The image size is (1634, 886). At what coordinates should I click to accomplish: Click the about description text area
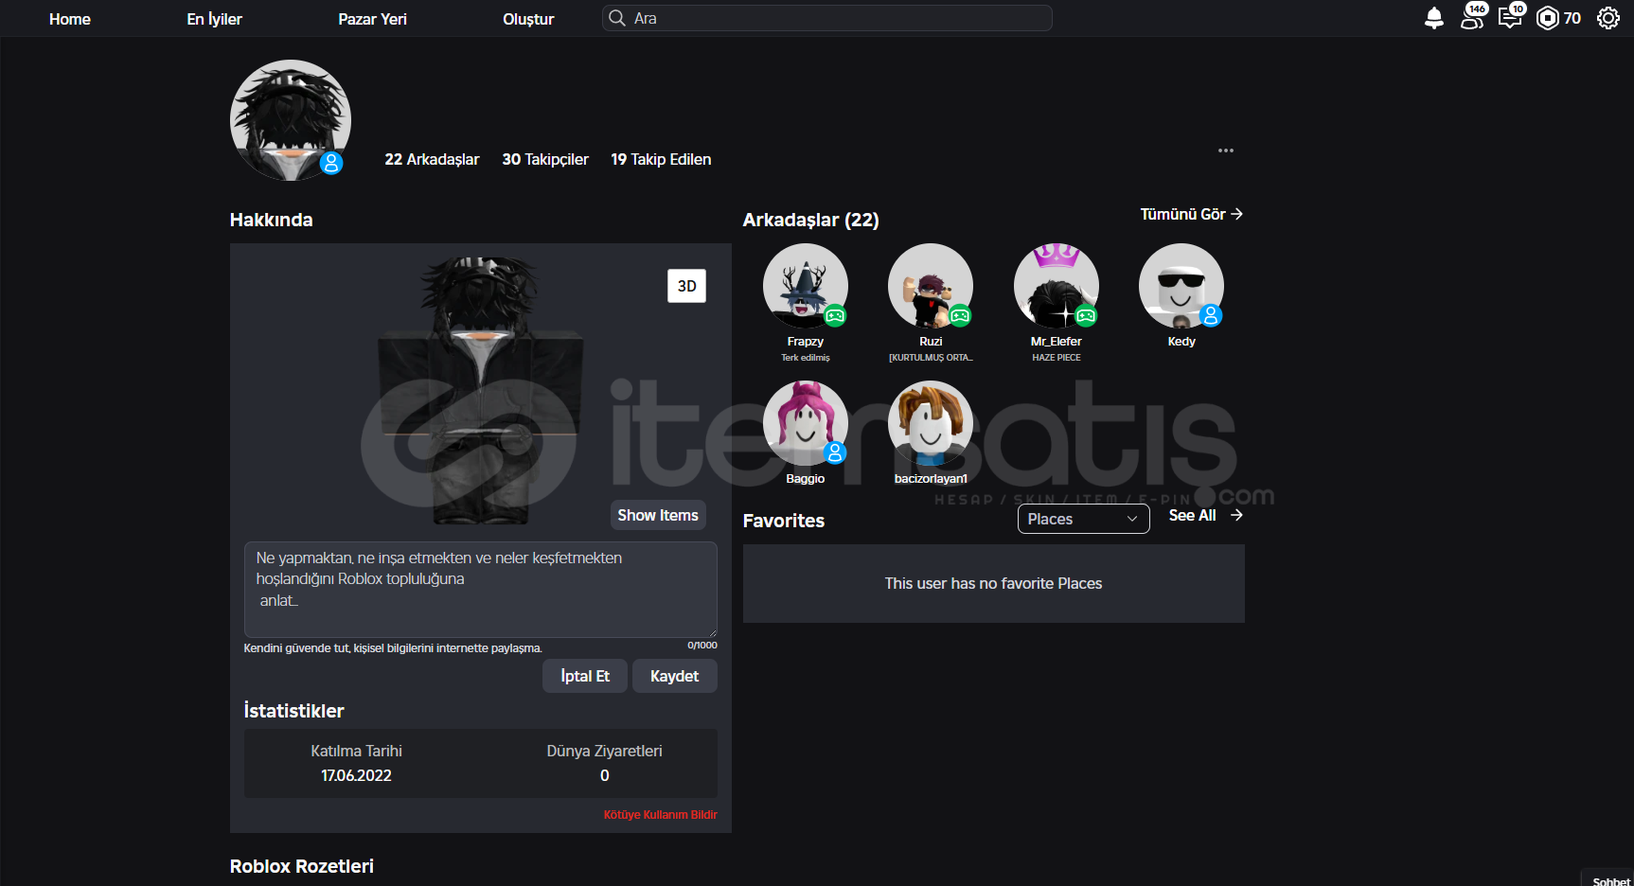click(481, 590)
